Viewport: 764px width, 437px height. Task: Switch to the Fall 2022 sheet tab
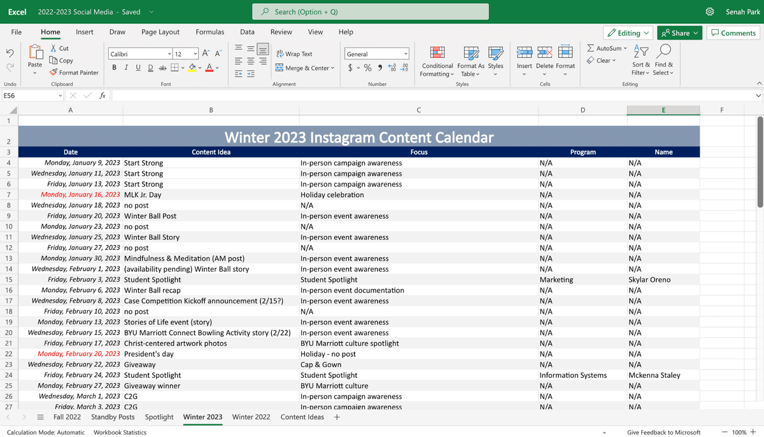click(x=67, y=417)
